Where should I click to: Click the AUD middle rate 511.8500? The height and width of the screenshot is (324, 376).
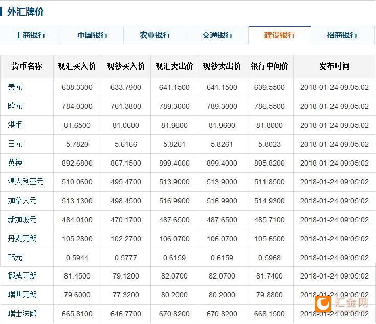[x=270, y=182]
